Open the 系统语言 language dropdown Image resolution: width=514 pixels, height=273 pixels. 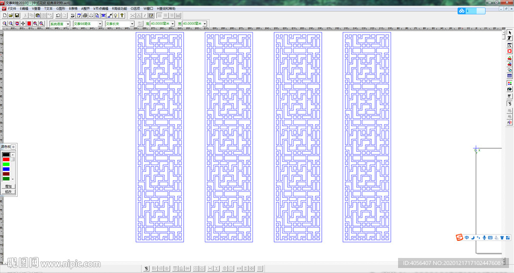tap(68, 24)
